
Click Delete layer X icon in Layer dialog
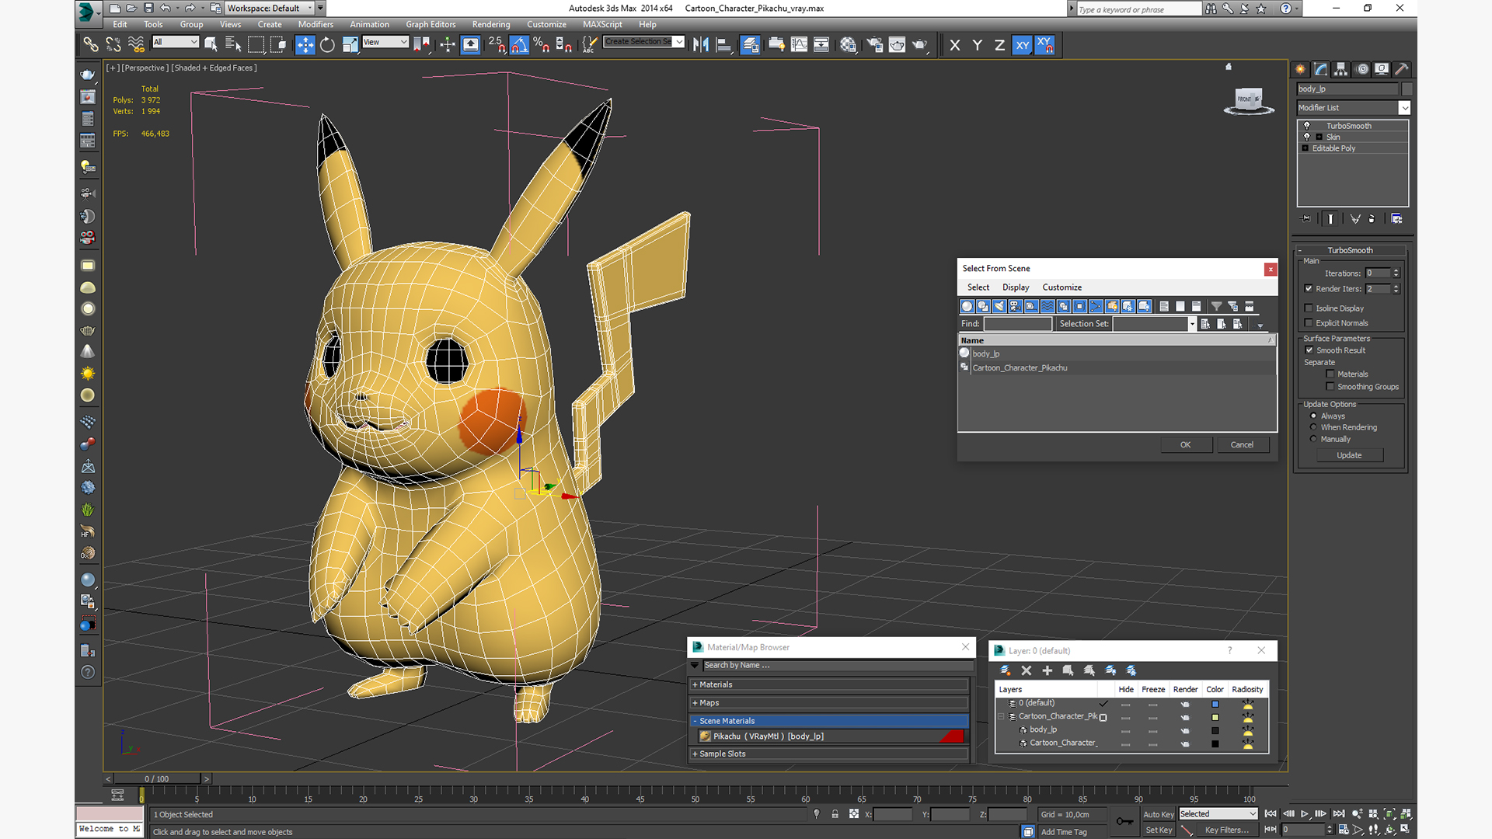coord(1026,670)
